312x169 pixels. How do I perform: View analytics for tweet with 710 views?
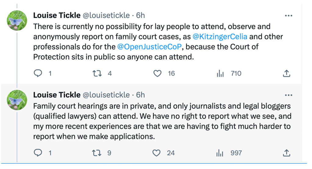[220, 74]
